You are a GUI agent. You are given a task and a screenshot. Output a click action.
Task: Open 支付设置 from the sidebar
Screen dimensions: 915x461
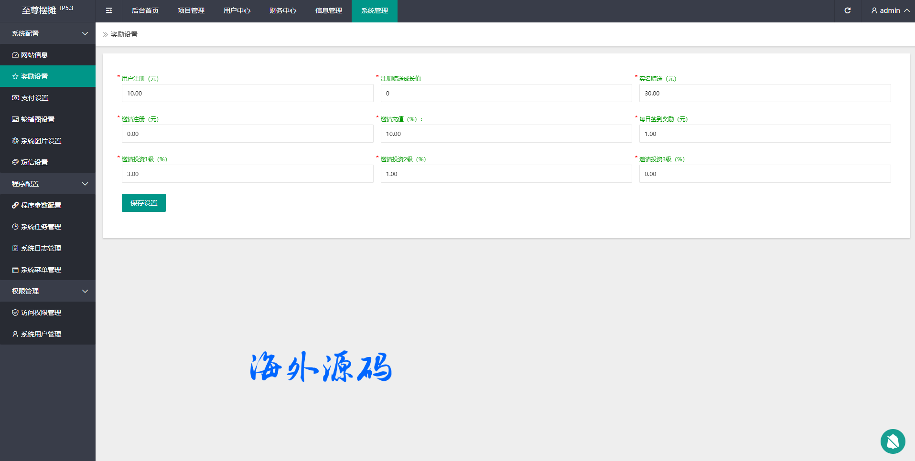pyautogui.click(x=34, y=98)
